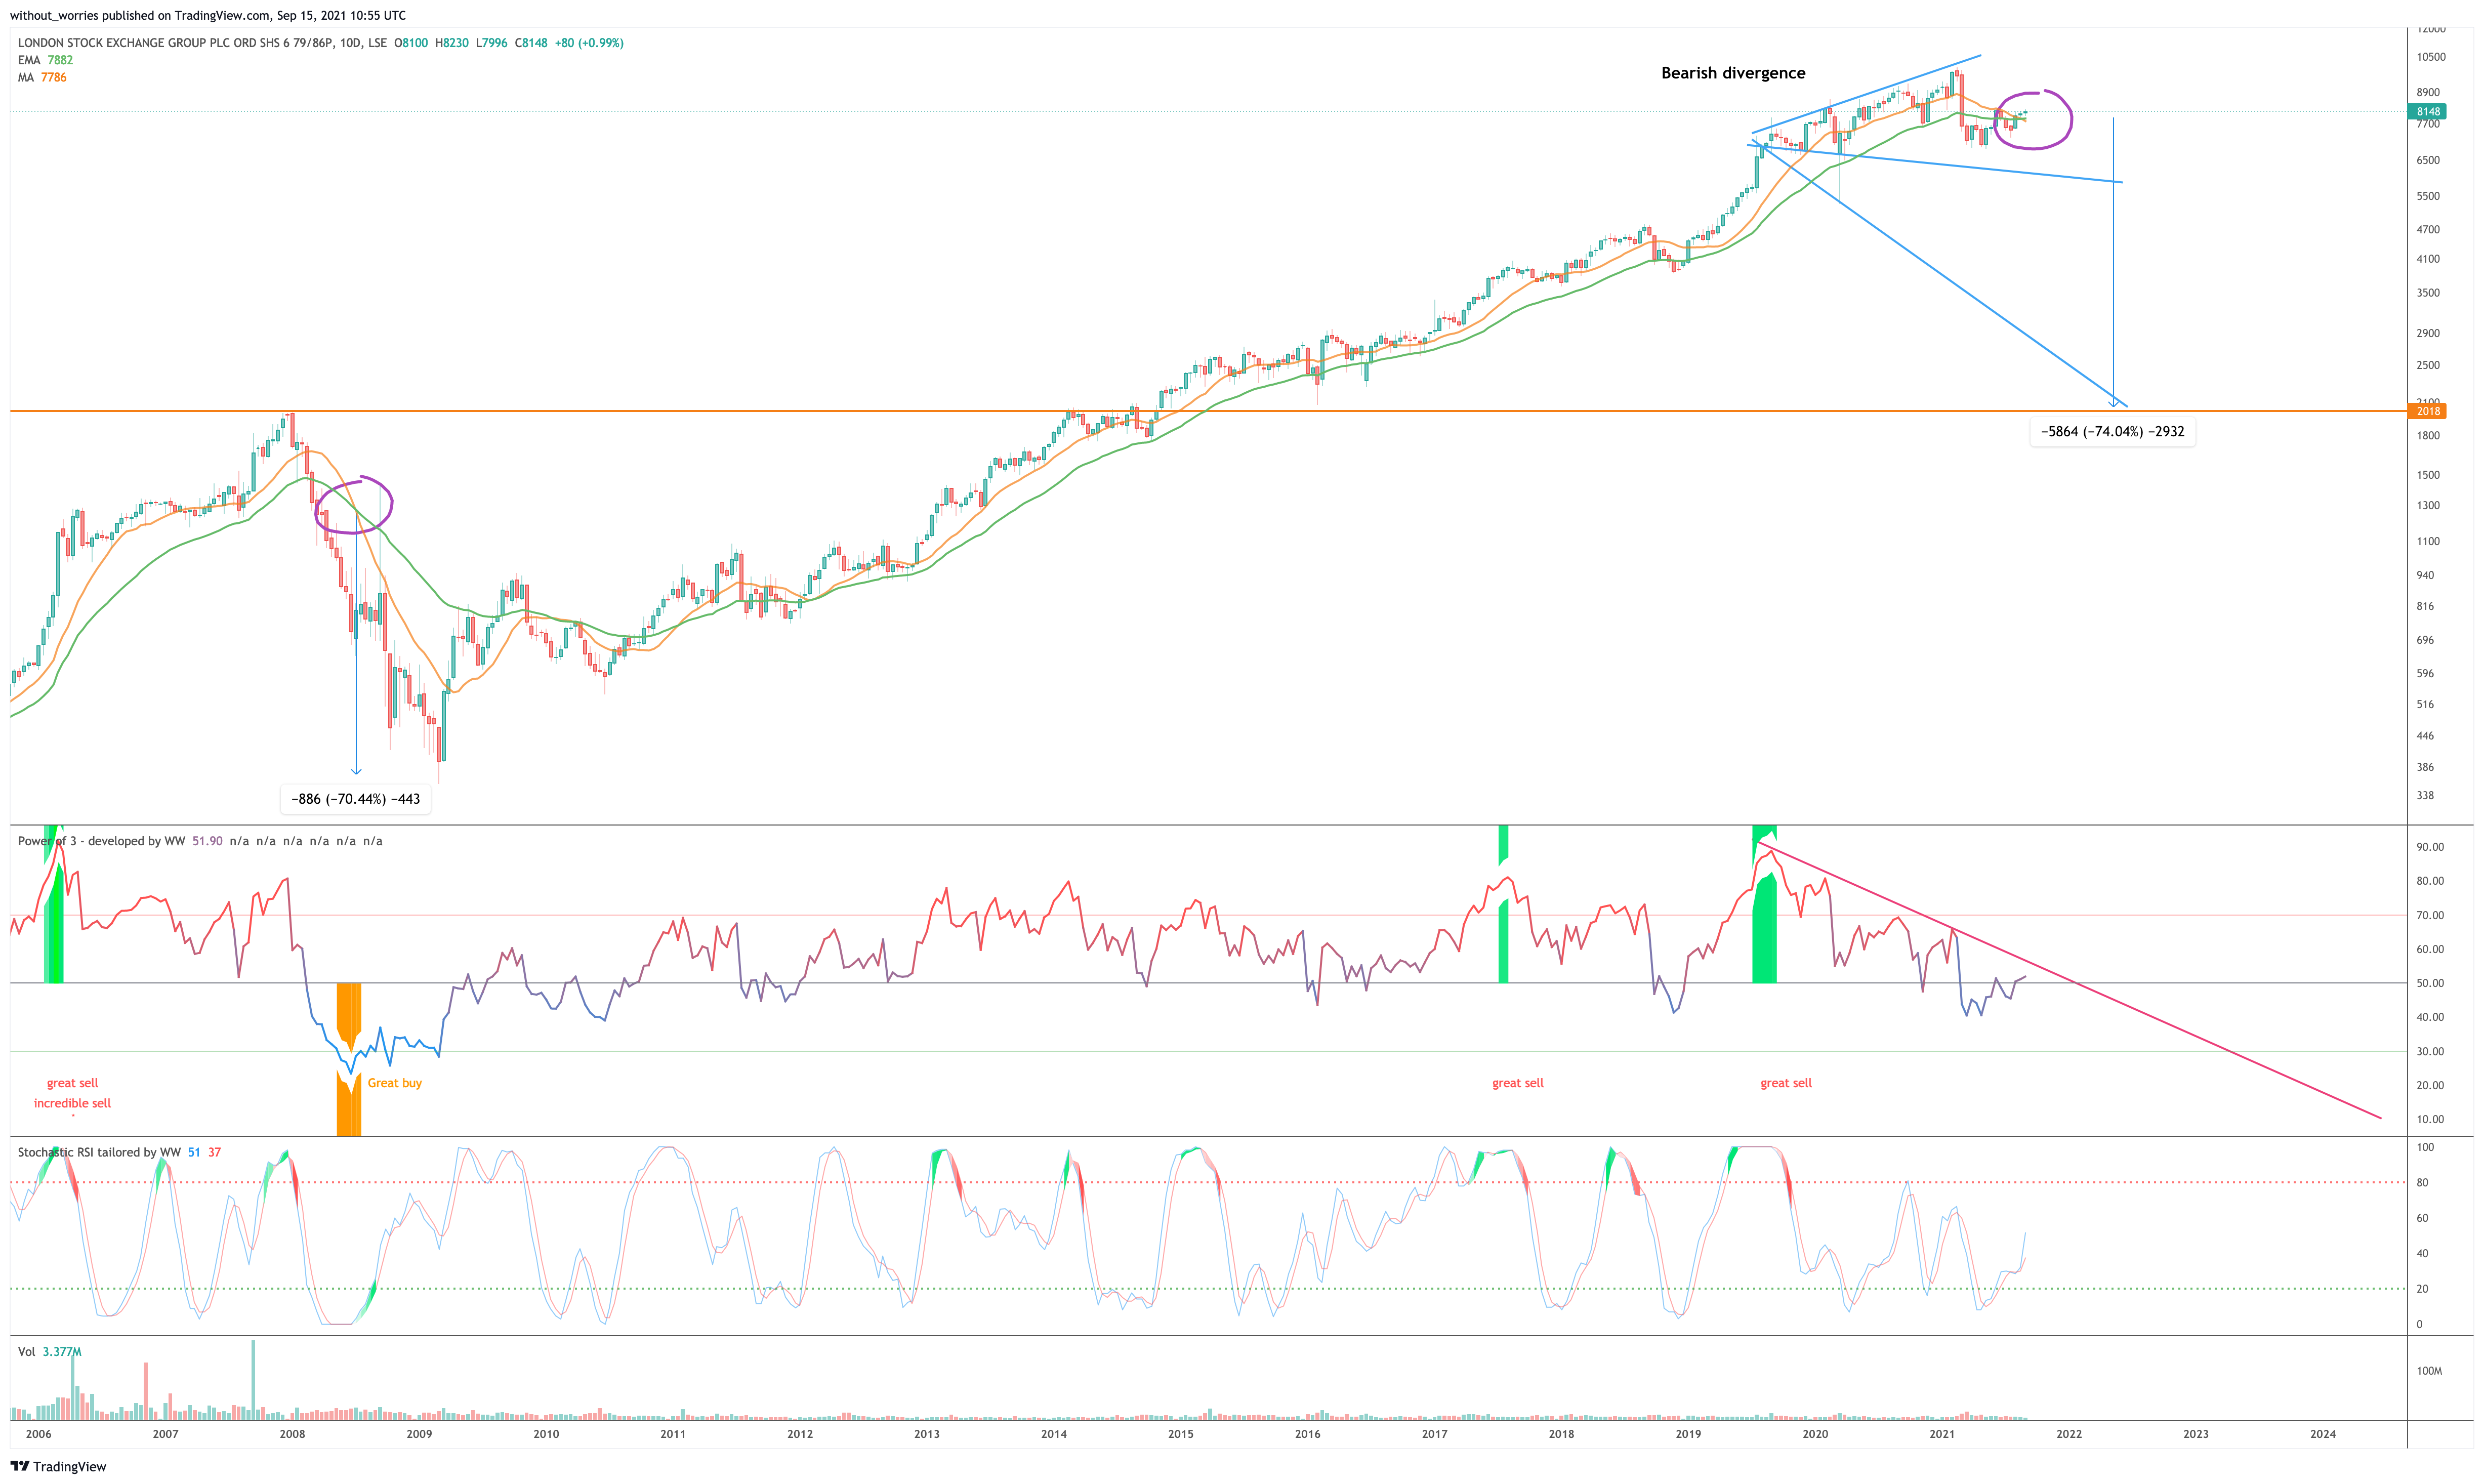The width and height of the screenshot is (2484, 1484).
Task: Click the 'Power of 3 - developed by WW' legend
Action: coord(101,841)
